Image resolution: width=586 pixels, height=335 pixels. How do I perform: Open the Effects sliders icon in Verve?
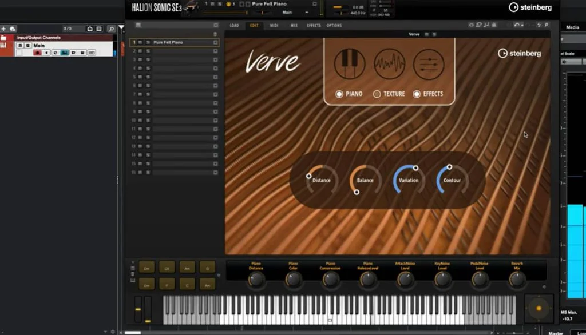[x=429, y=64]
